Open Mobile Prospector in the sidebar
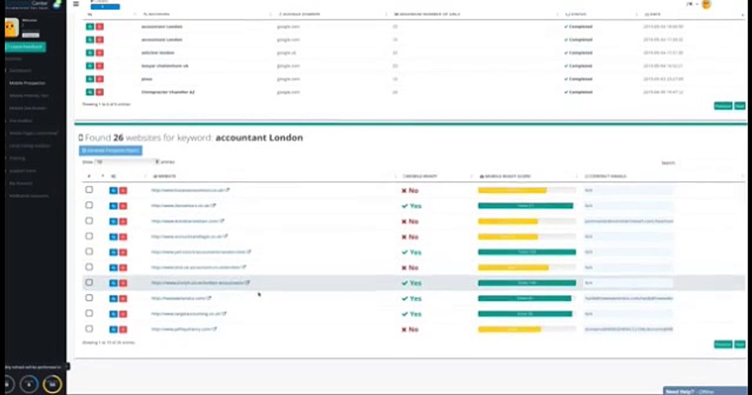 27,83
